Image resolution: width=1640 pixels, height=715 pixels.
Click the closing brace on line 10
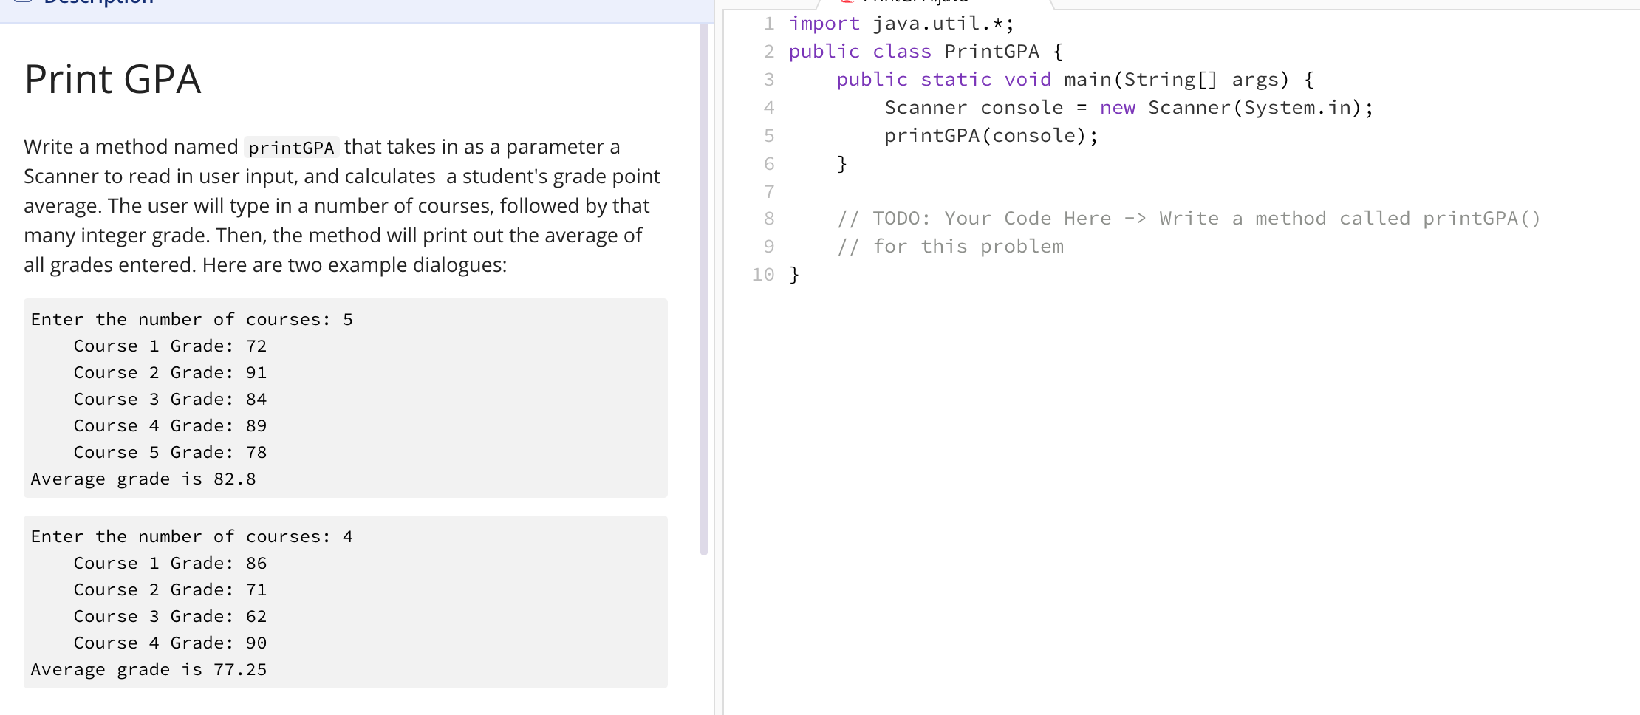[793, 274]
